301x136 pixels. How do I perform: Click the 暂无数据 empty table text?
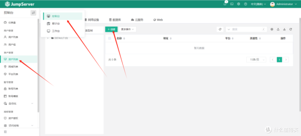click(x=199, y=48)
